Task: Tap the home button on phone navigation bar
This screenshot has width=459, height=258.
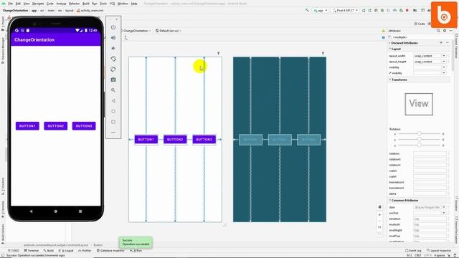Action: coord(56,211)
